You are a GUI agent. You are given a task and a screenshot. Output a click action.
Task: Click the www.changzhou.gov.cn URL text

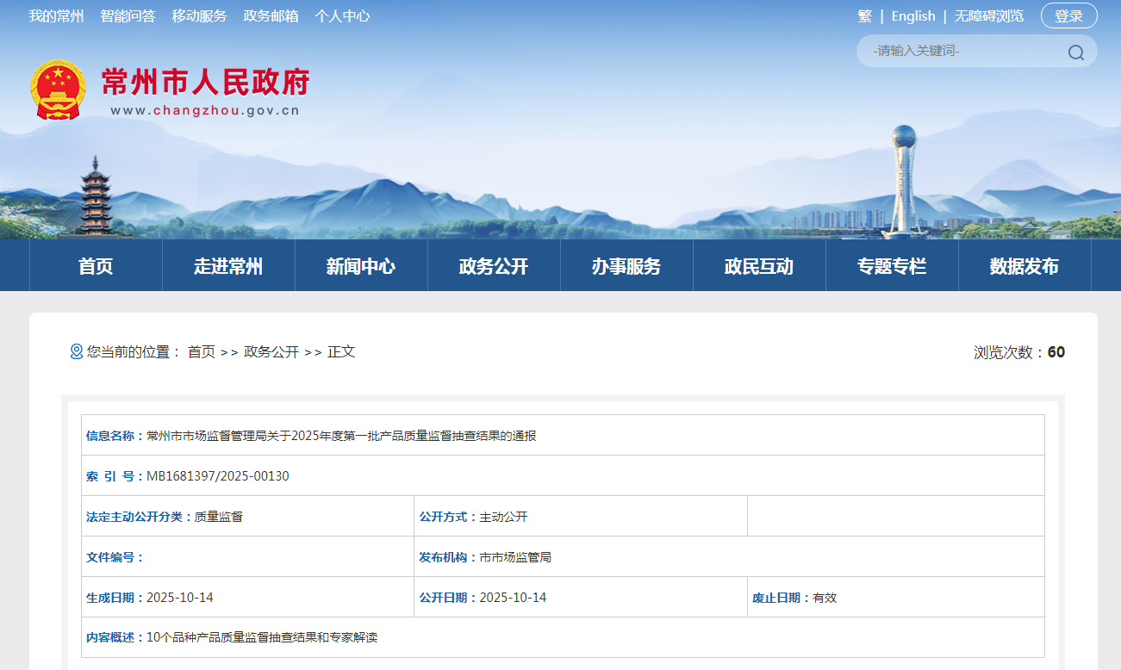click(205, 110)
